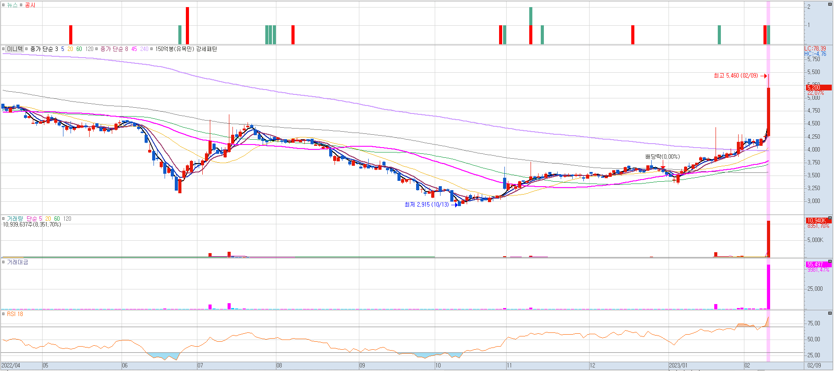Select the lavender 240-period moving average label
The height and width of the screenshot is (371, 834).
pyautogui.click(x=144, y=49)
